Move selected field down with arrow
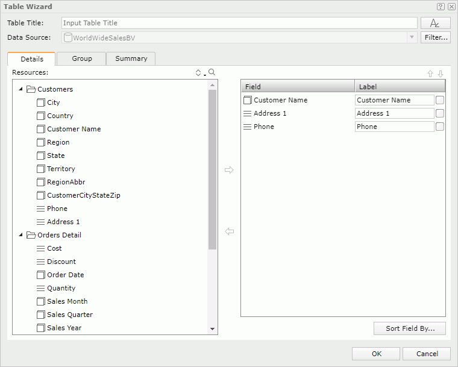The width and height of the screenshot is (458, 367). click(x=441, y=74)
